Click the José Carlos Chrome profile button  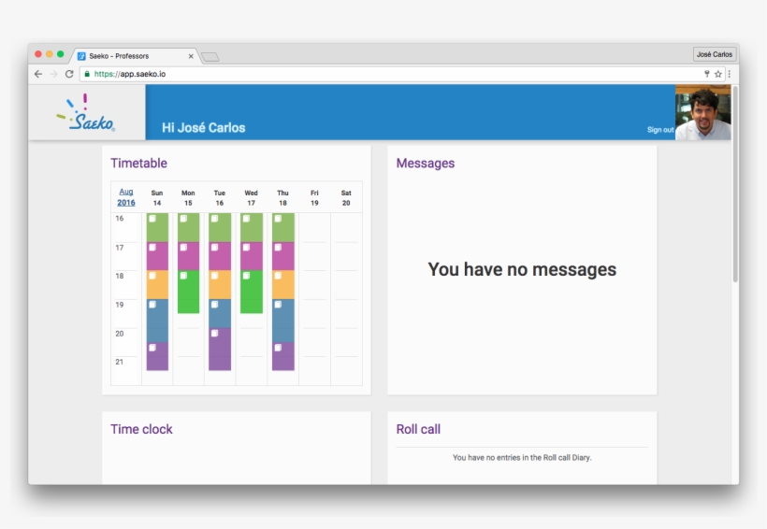(715, 54)
